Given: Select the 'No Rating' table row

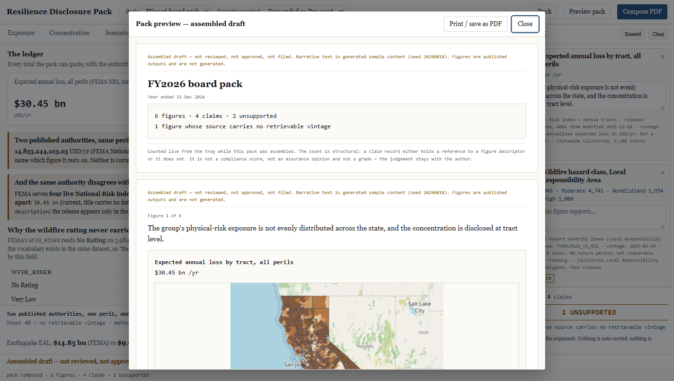Looking at the screenshot, I should [69, 285].
